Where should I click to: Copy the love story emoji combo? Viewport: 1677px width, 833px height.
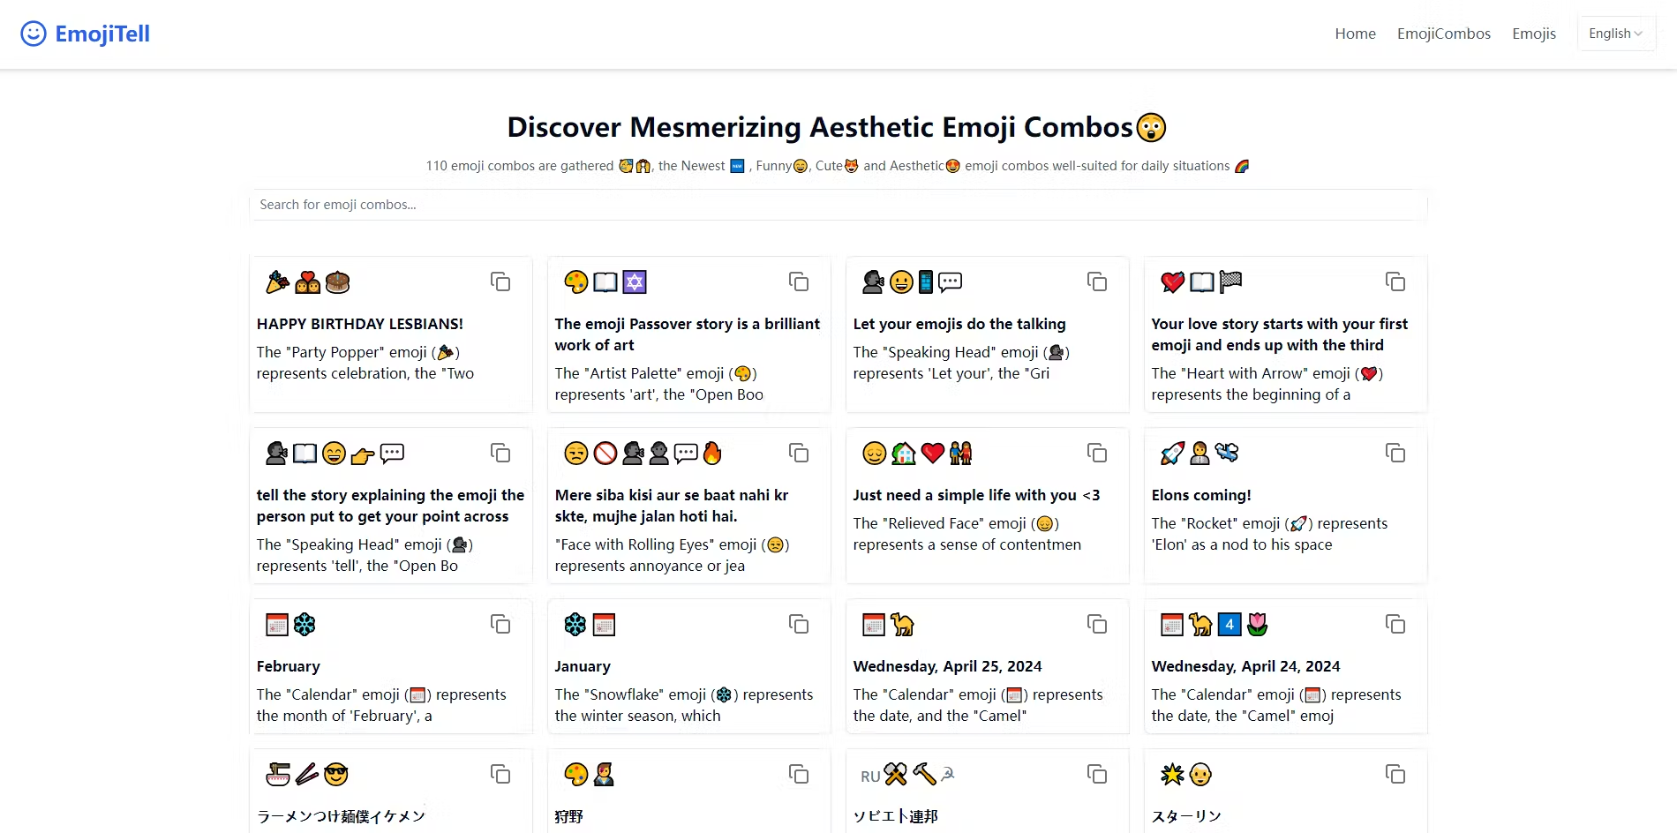pos(1395,281)
